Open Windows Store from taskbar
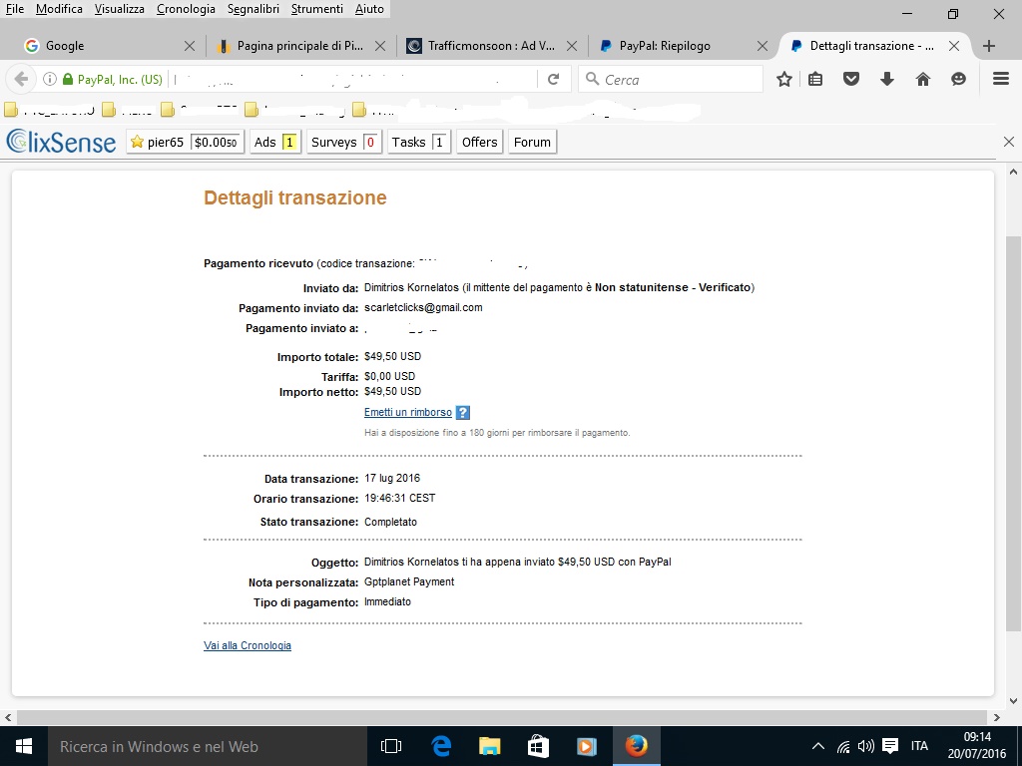Image resolution: width=1022 pixels, height=766 pixels. click(x=538, y=746)
